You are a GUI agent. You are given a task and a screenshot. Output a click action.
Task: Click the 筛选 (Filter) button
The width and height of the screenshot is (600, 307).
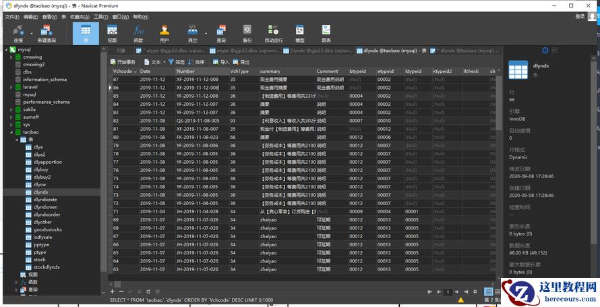pyautogui.click(x=175, y=61)
